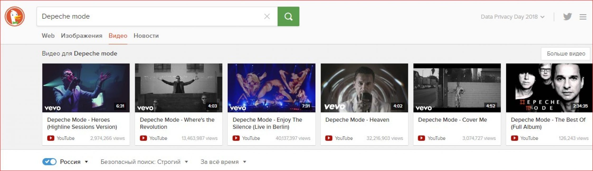
Task: Toggle the Россия region switch
Action: click(x=49, y=162)
